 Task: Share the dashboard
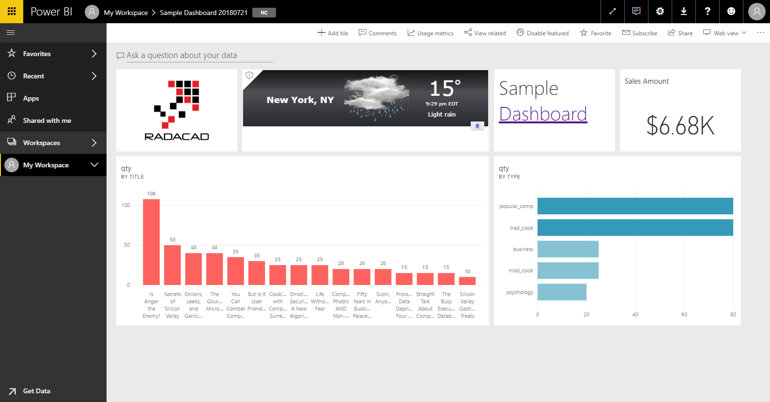[x=680, y=33]
